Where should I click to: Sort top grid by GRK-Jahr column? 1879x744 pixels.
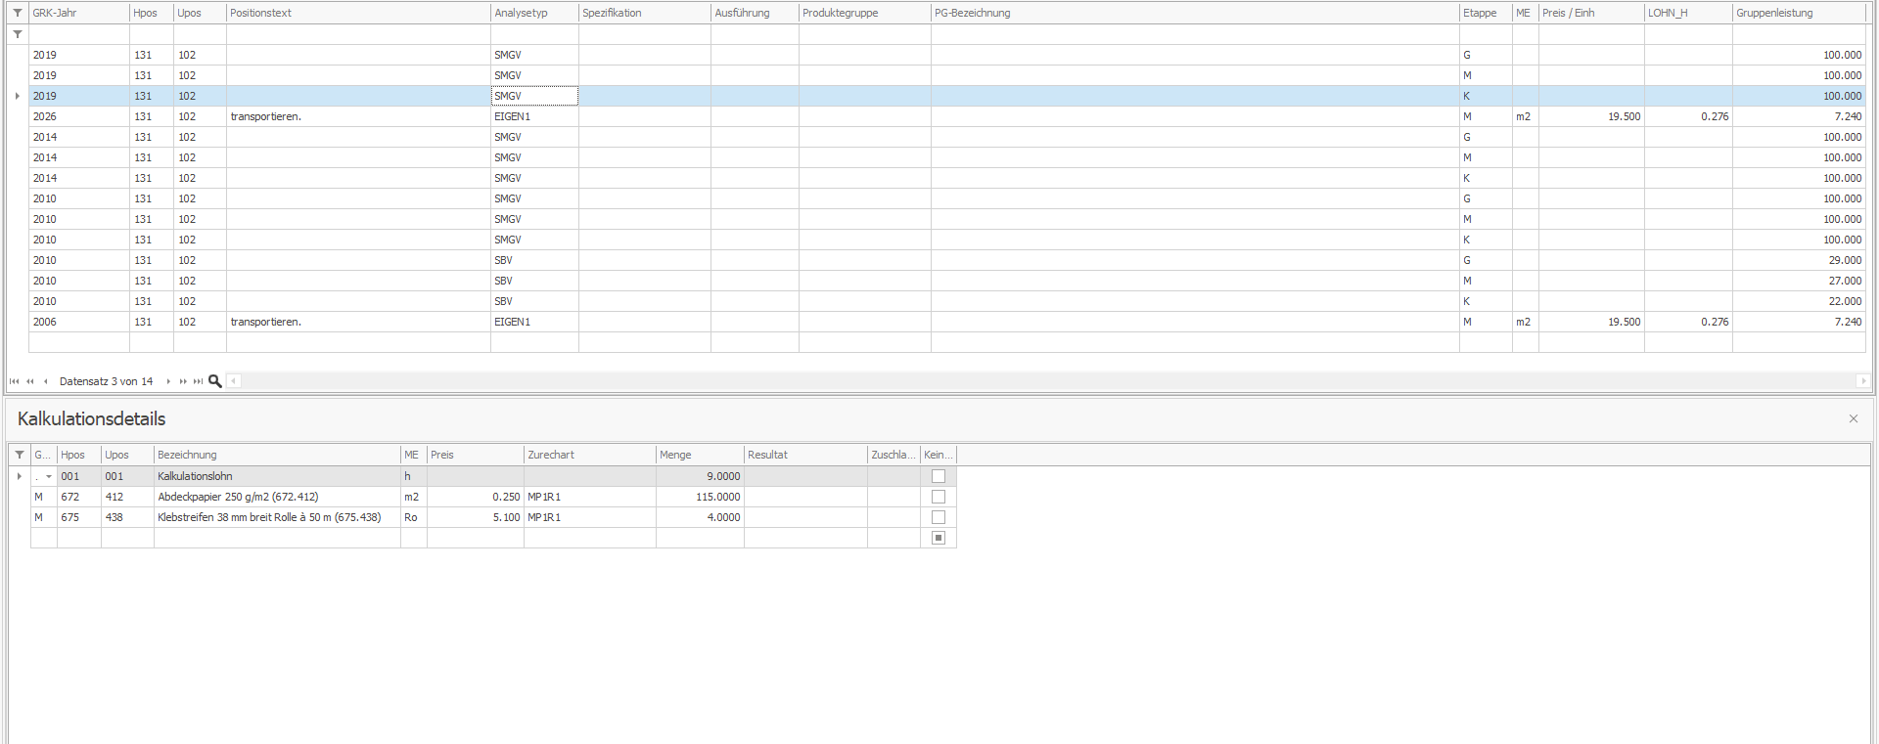click(x=79, y=13)
